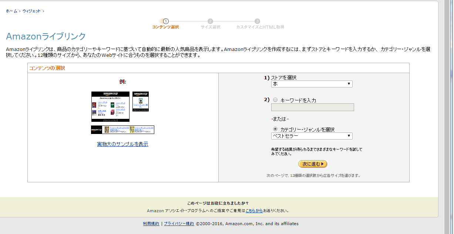Screen dimensions: 454x234
Task: Open the ウィジェット breadcrumb link
Action: tap(31, 11)
